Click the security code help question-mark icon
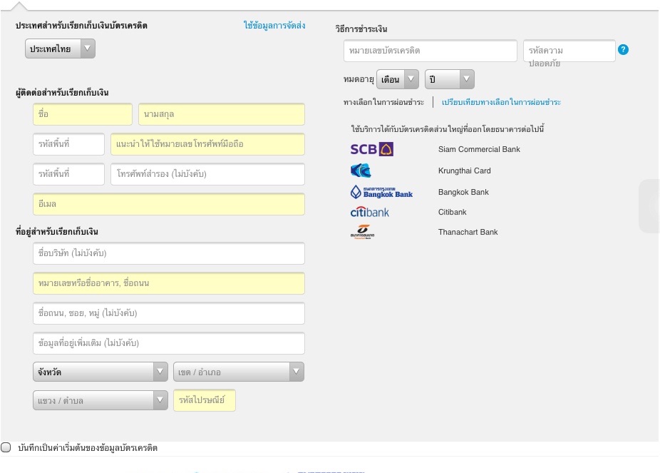Viewport: 660px width, 473px height. tap(623, 50)
